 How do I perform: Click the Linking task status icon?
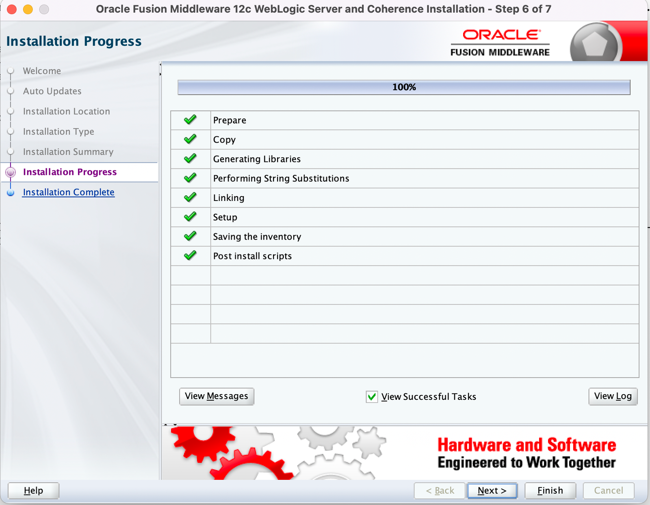pyautogui.click(x=190, y=198)
